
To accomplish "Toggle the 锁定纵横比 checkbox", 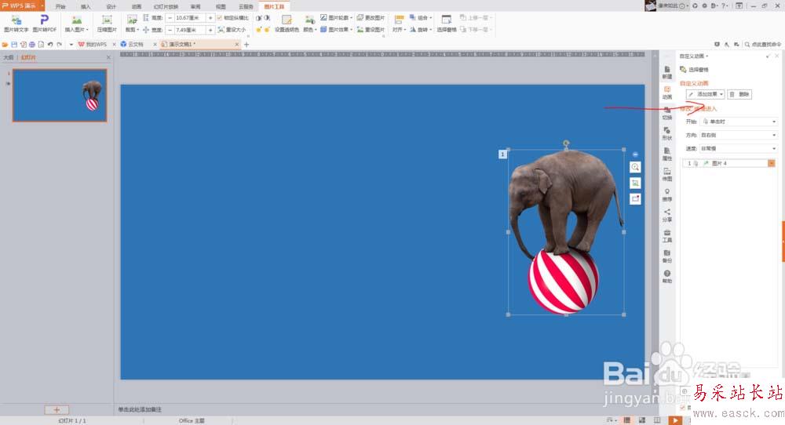I will click(220, 17).
